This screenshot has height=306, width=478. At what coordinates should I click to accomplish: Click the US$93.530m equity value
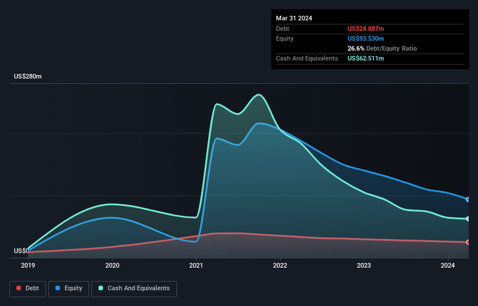[366, 38]
